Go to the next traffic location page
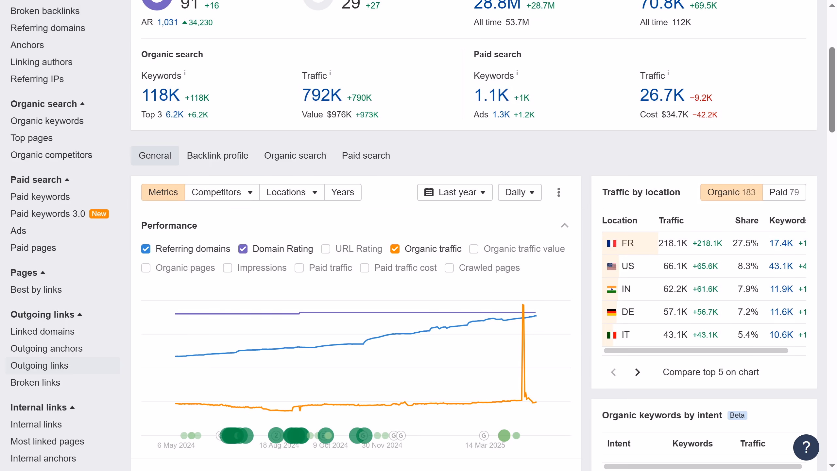Screen dimensions: 837x471 637,372
